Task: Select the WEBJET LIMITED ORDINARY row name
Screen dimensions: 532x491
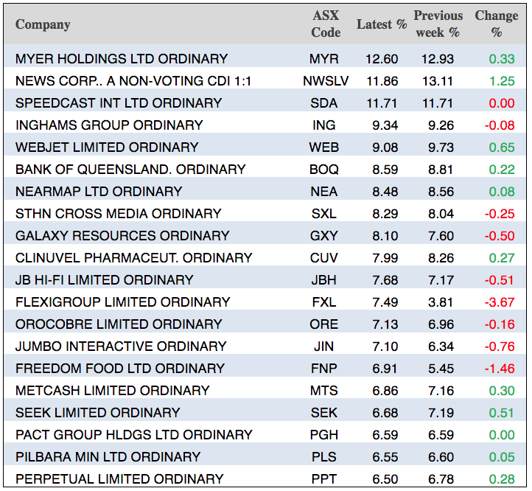Action: pos(107,147)
